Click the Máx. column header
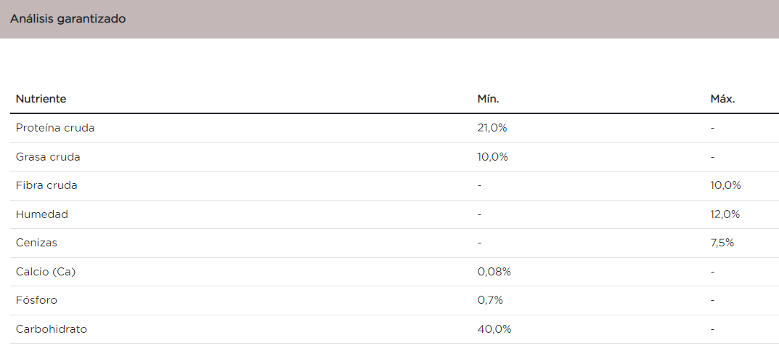The image size is (779, 359). pos(722,99)
